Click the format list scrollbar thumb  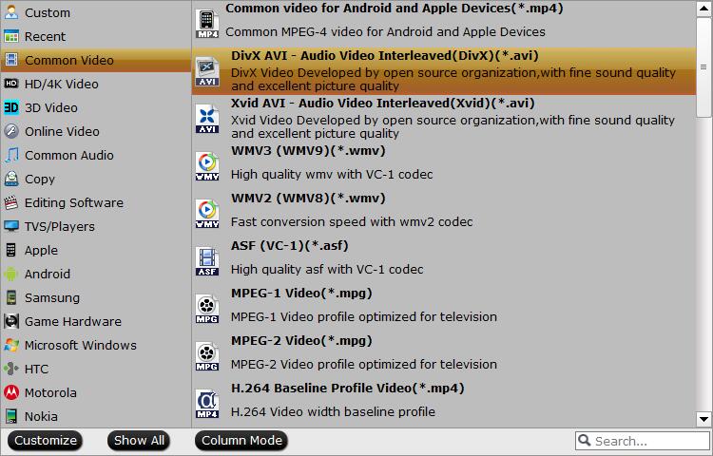pyautogui.click(x=703, y=66)
